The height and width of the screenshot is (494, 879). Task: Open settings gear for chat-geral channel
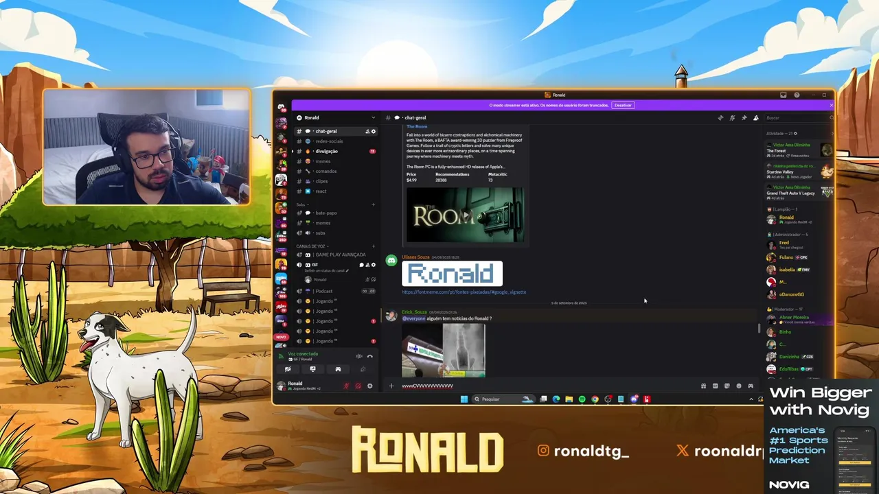(x=374, y=131)
